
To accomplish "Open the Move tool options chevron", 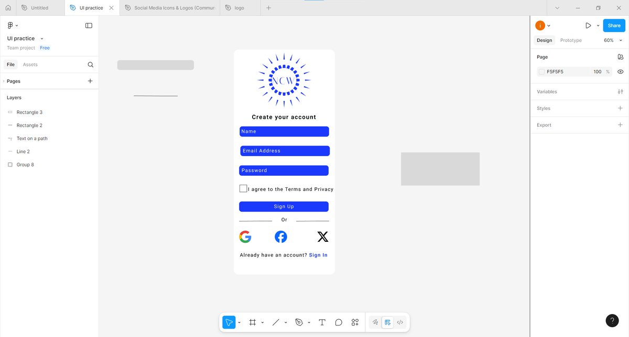I will pyautogui.click(x=240, y=322).
